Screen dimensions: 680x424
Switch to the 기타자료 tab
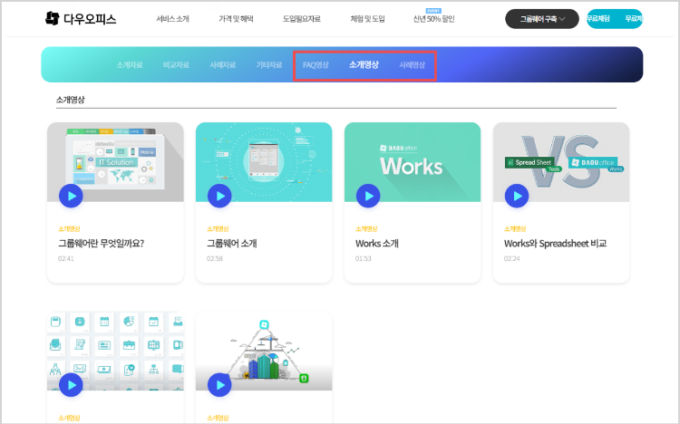pyautogui.click(x=269, y=65)
